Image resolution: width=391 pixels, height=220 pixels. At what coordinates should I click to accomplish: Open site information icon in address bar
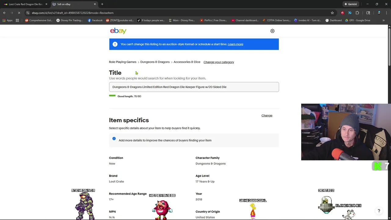click(x=28, y=13)
